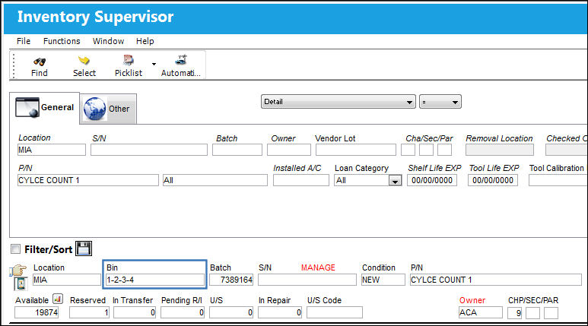Viewport: 588px width, 326px height.
Task: Click the U/S quantity field
Action: pyautogui.click(x=231, y=312)
